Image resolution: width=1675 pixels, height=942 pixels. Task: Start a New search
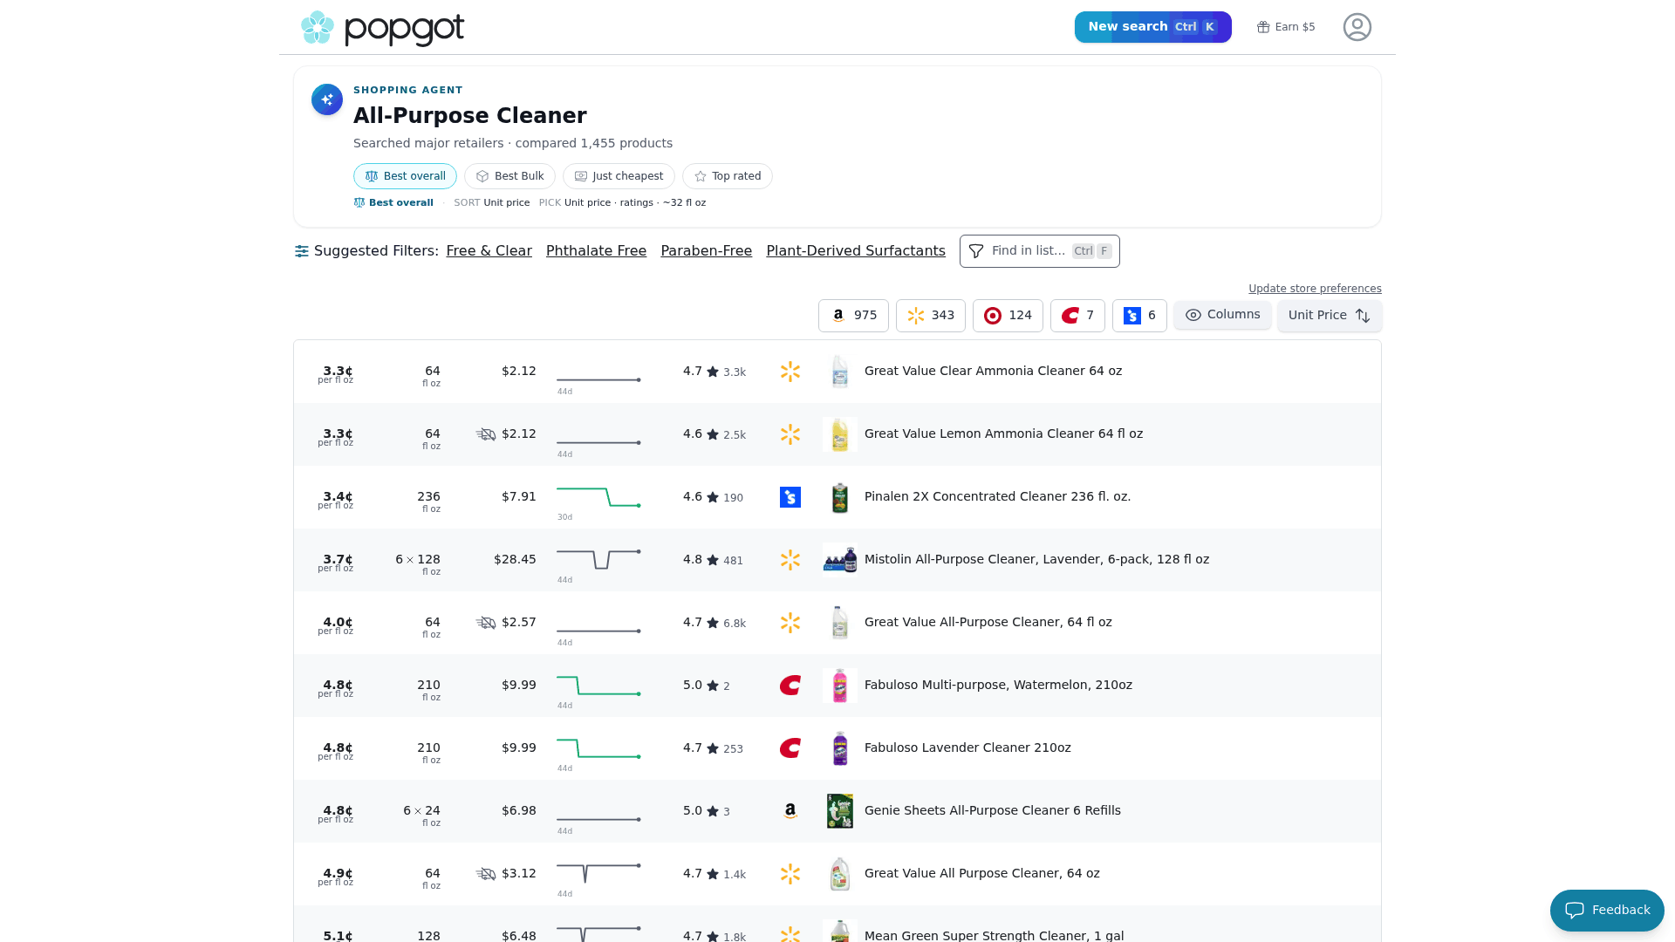(x=1152, y=27)
